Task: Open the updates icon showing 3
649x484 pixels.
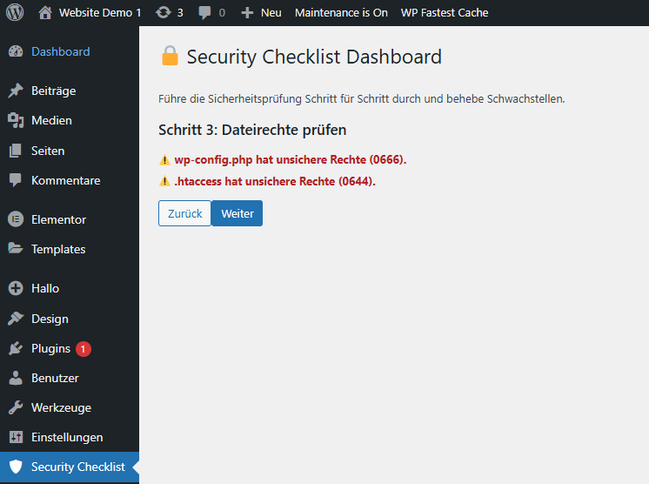Action: [163, 13]
